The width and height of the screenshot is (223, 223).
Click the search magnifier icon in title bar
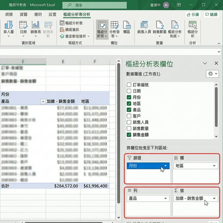click(69, 5)
